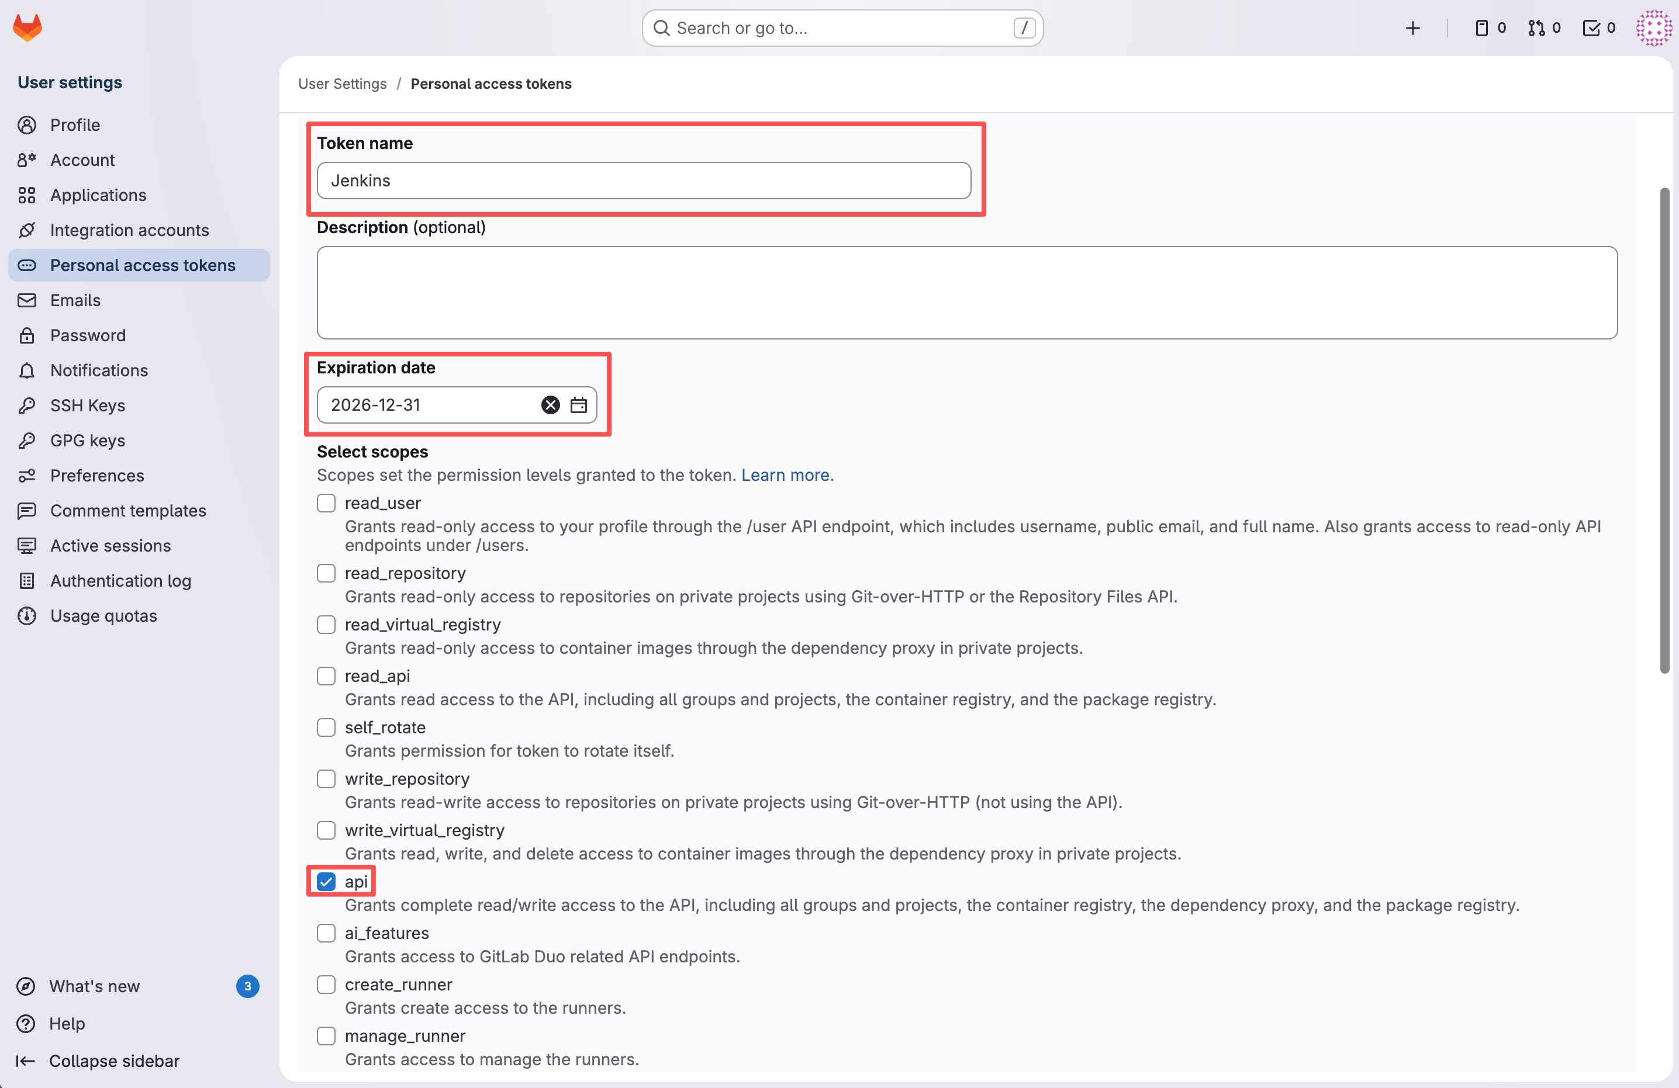Viewport: 1679px width, 1088px height.
Task: Check the write_repository scope box
Action: click(326, 778)
